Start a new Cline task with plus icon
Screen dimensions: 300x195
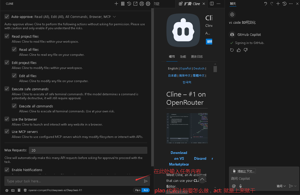coord(116,4)
